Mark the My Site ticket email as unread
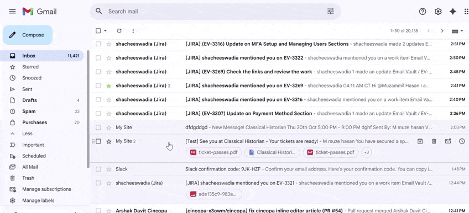469x213 pixels. (448, 141)
